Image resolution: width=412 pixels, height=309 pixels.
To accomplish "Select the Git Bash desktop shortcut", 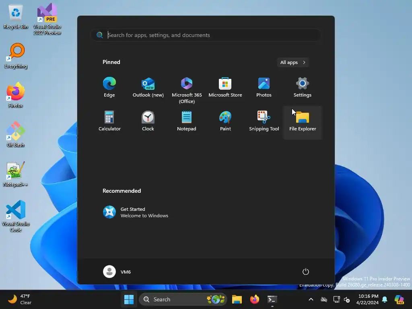I will [16, 134].
